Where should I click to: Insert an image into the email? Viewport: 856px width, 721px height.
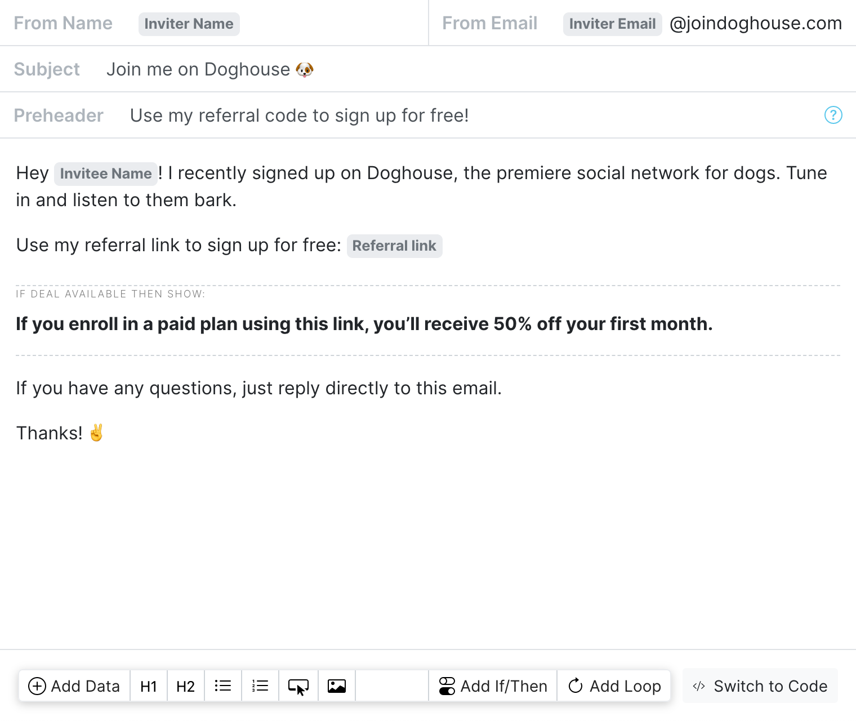[x=336, y=686]
